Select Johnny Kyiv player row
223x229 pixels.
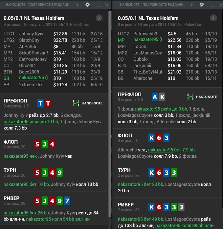[53, 34]
